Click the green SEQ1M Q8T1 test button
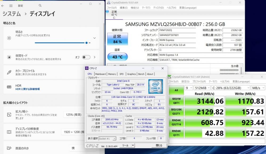The width and height of the screenshot is (266, 154). coord(176,101)
